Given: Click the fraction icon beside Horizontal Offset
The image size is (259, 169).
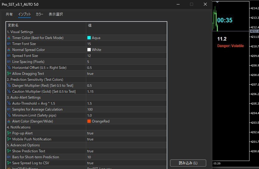Looking at the screenshot, I should (x=9, y=67).
